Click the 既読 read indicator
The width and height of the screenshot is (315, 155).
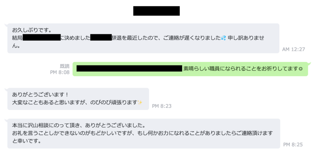pyautogui.click(x=65, y=66)
